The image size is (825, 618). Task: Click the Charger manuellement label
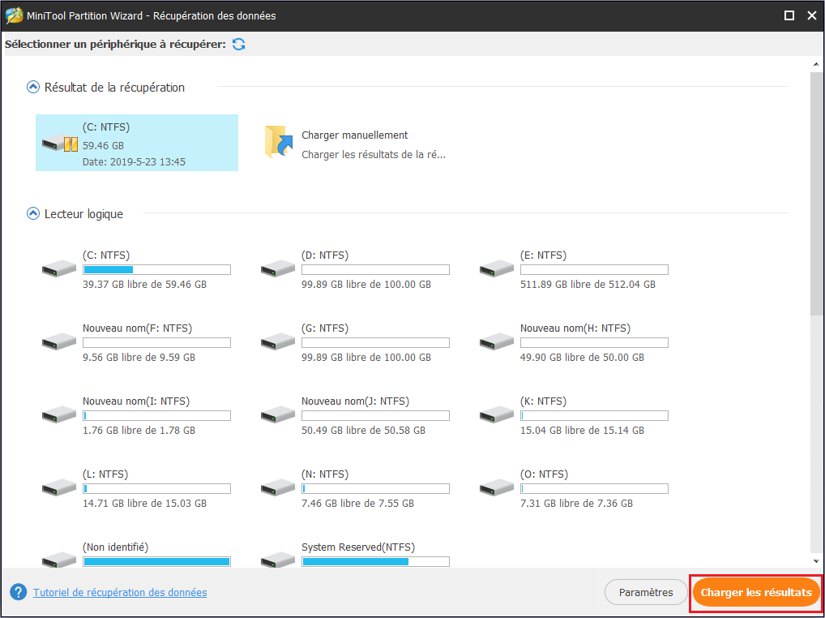point(355,135)
